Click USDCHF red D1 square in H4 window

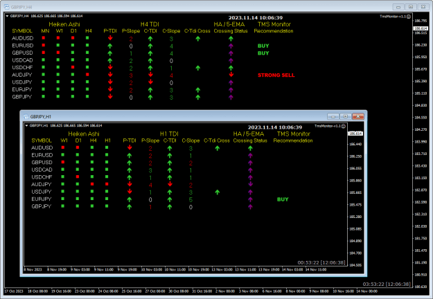pyautogui.click(x=73, y=67)
